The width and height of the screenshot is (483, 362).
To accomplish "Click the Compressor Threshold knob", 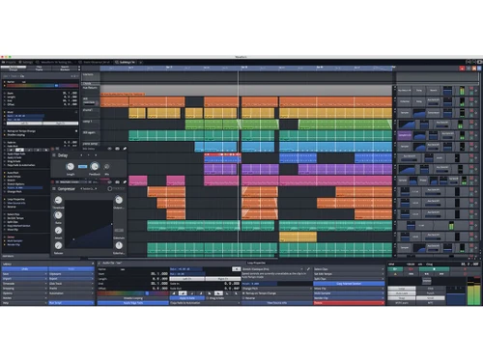I will click(x=58, y=200).
